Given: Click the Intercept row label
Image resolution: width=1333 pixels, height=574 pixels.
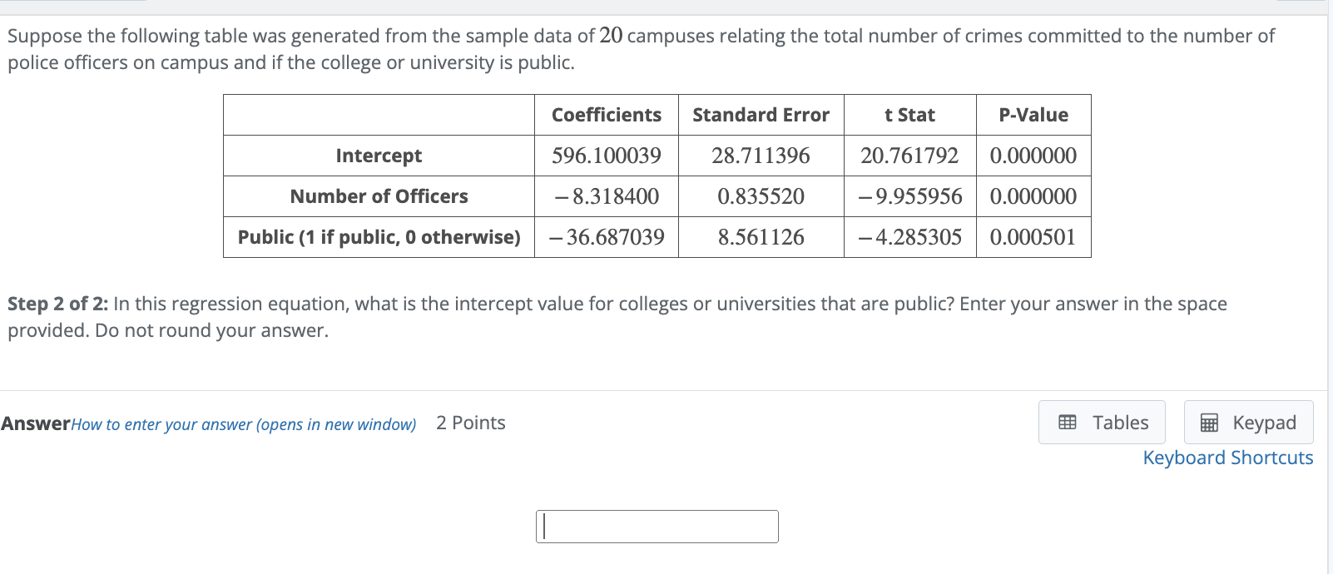Looking at the screenshot, I should pos(379,156).
